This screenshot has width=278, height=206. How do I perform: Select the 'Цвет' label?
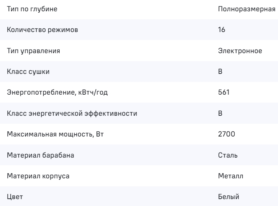[14, 198]
